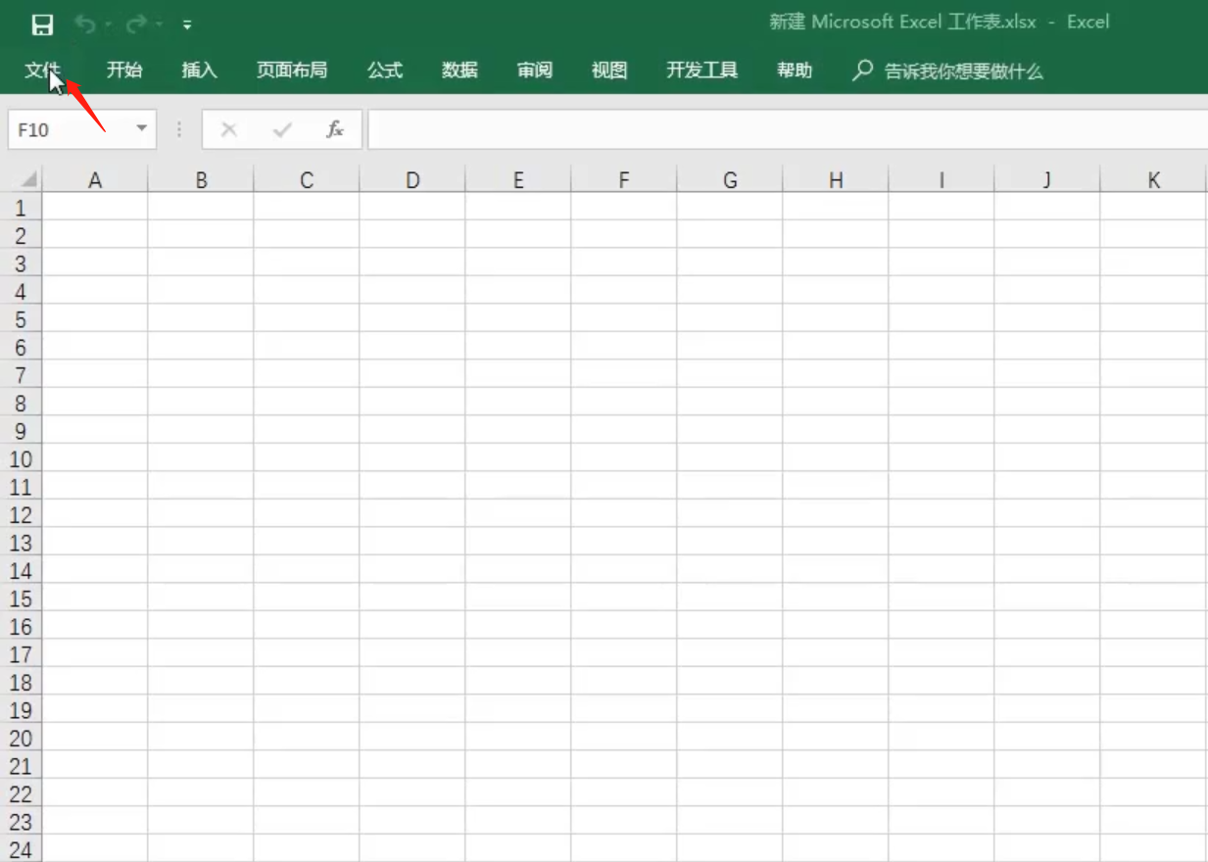This screenshot has height=862, width=1208.
Task: Select row 7 header
Action: pyautogui.click(x=21, y=374)
